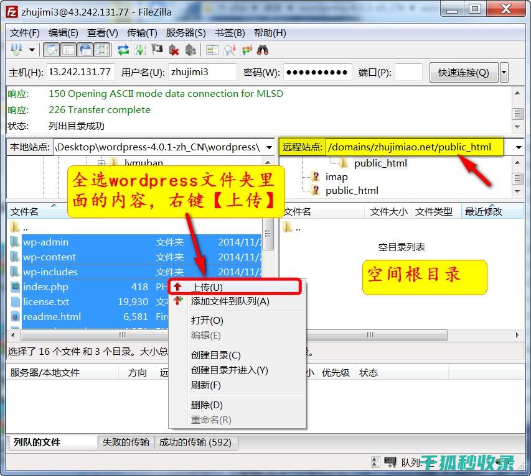Select the wp-content folder
This screenshot has height=476, width=531.
[x=49, y=257]
